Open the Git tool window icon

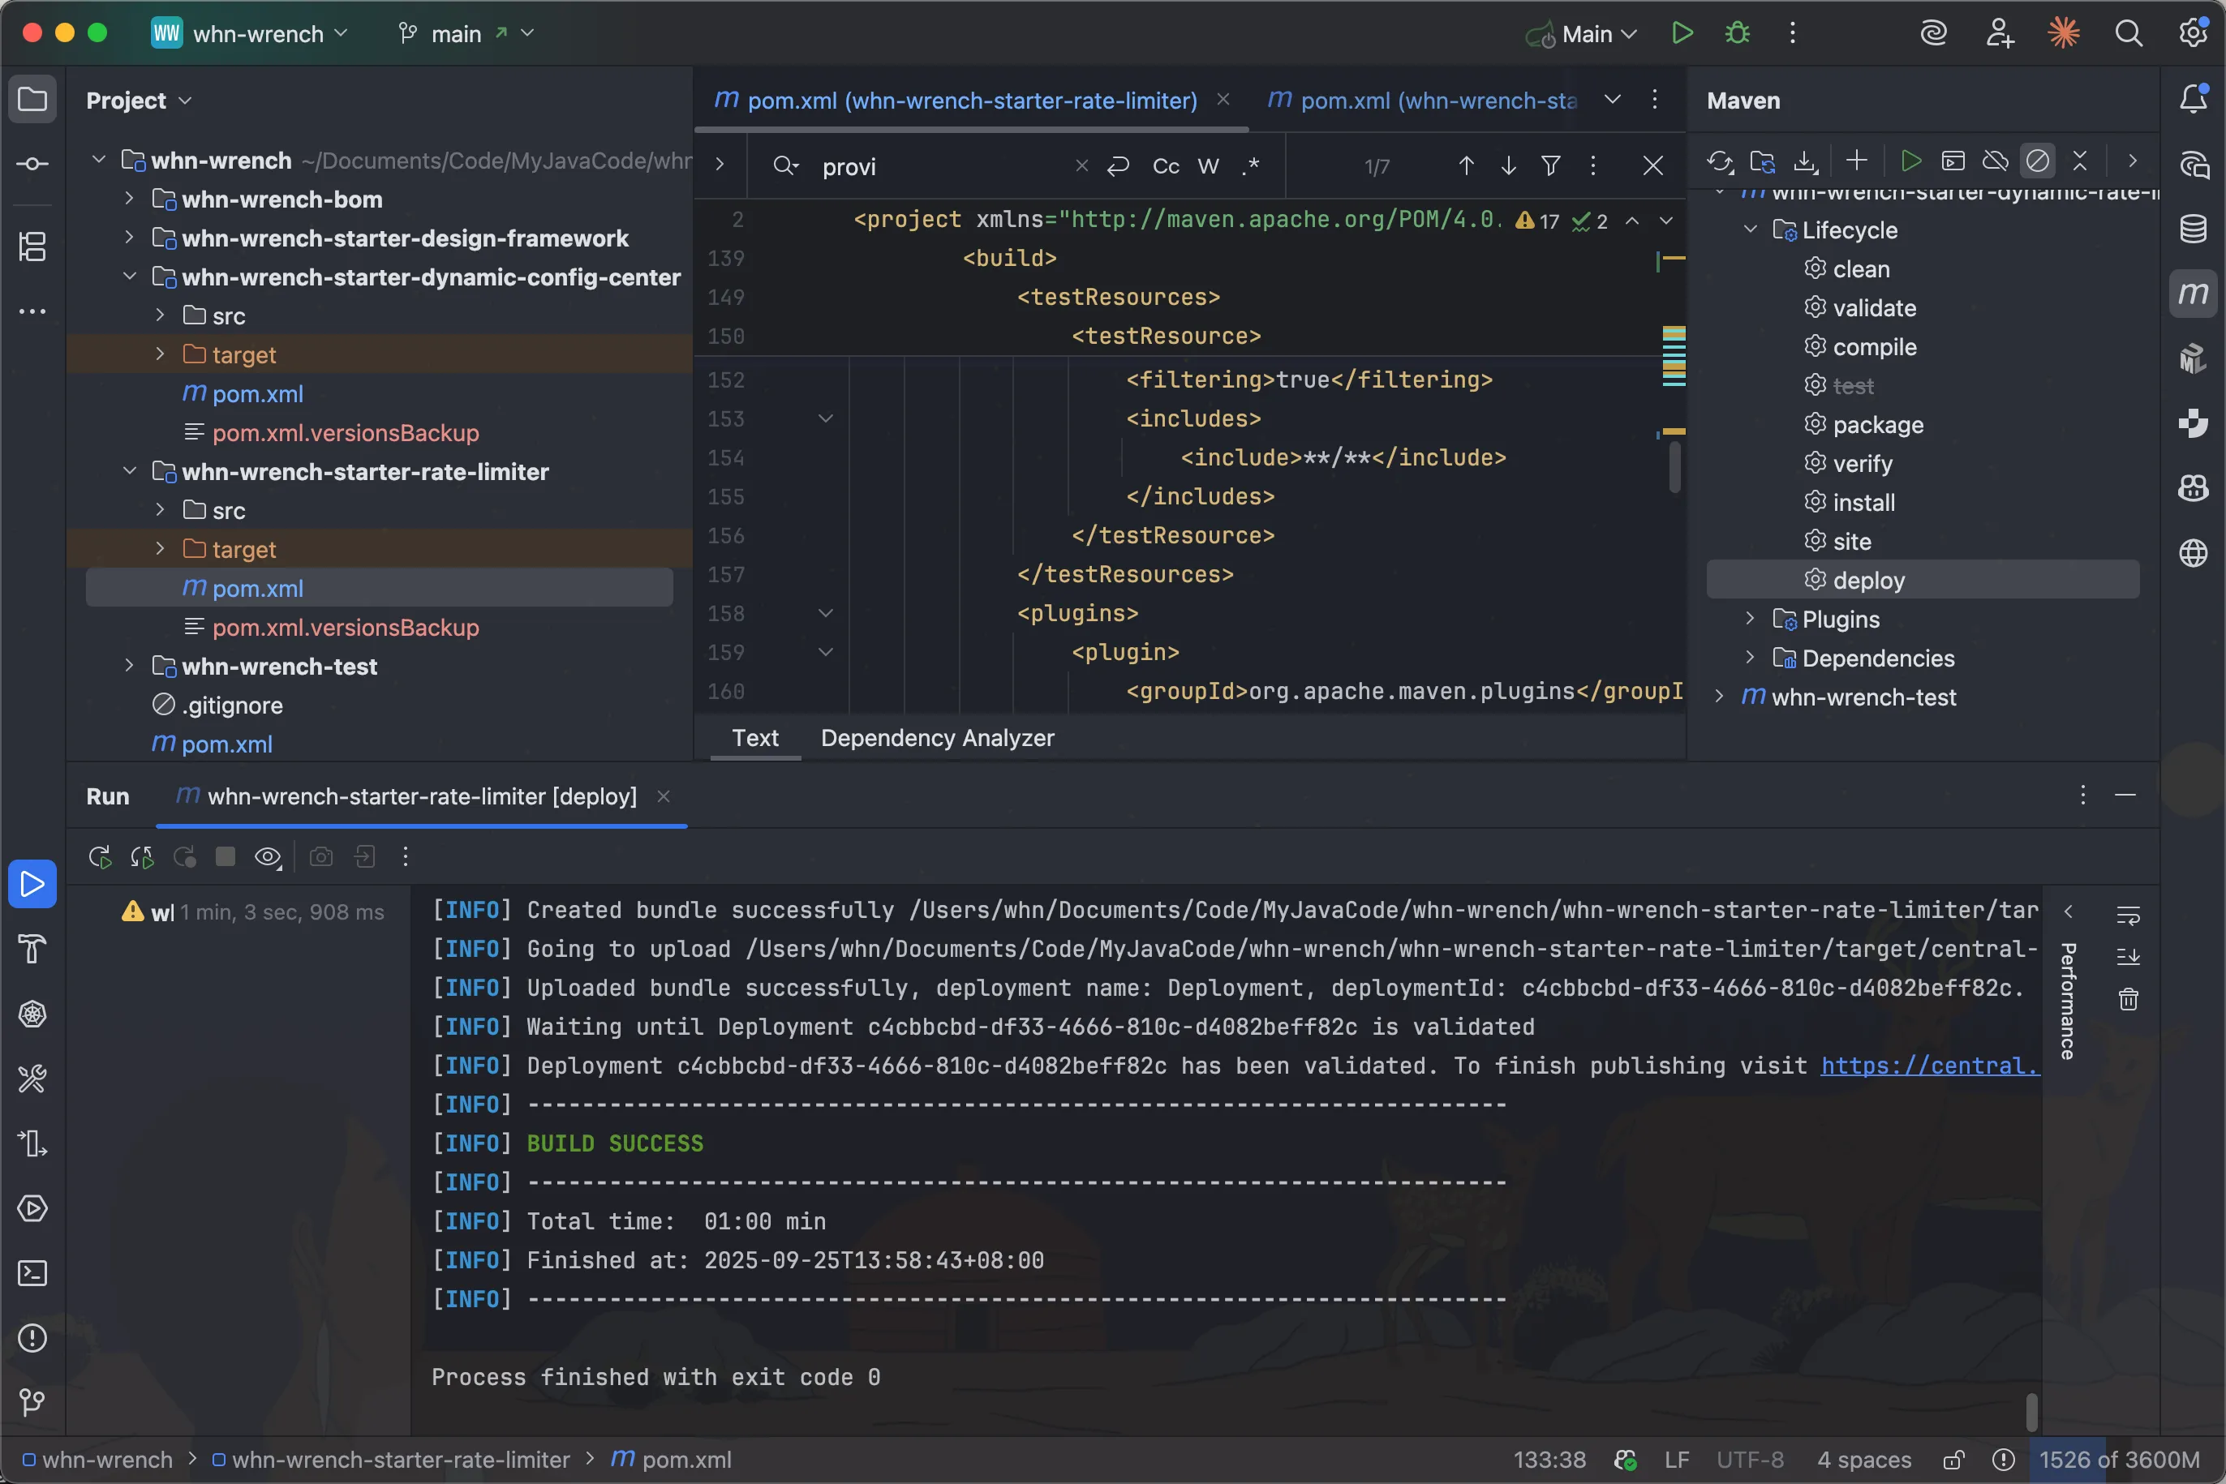point(32,1401)
